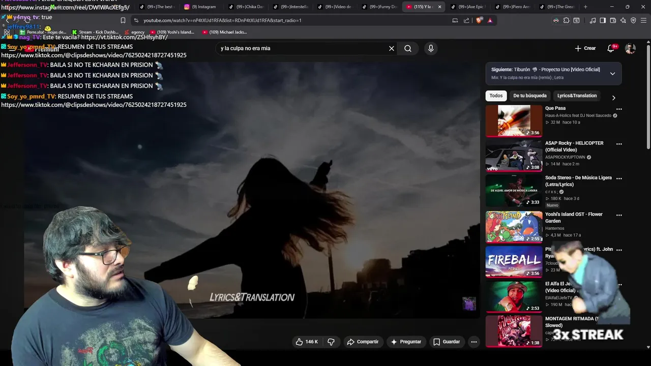Screen dimensions: 651x366
Task: Click the Guardar save button
Action: [447, 342]
